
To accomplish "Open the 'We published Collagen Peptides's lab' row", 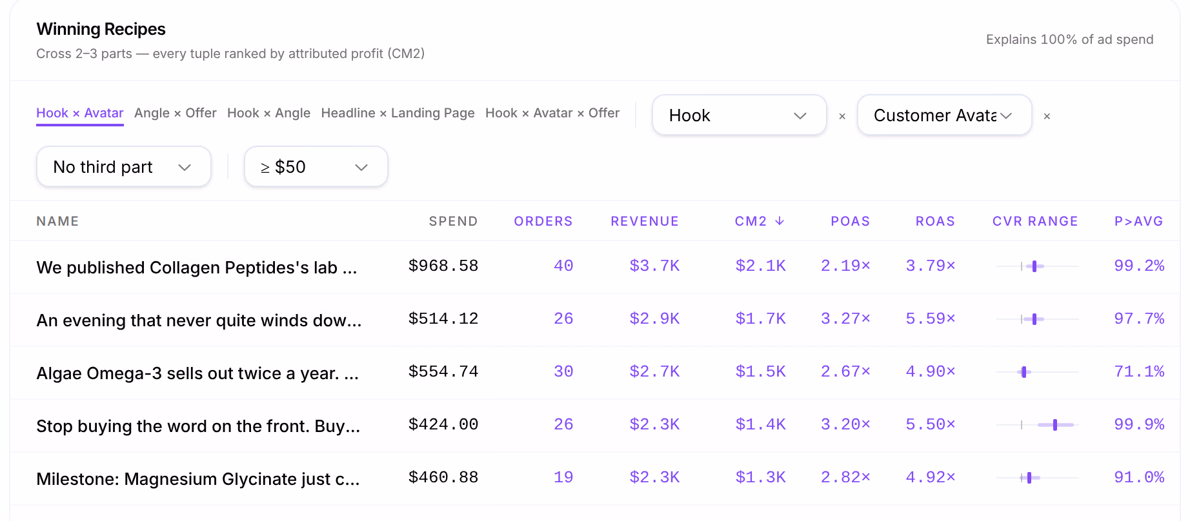I will pyautogui.click(x=595, y=267).
